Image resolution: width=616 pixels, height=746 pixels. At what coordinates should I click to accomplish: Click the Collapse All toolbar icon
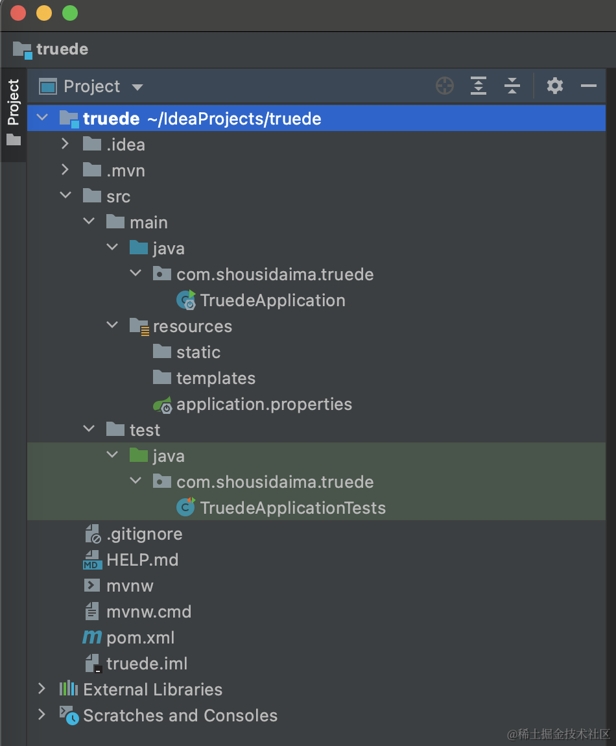512,86
